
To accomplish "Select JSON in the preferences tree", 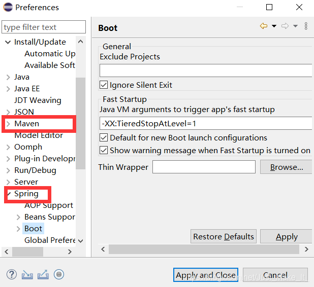I will pyautogui.click(x=24, y=112).
